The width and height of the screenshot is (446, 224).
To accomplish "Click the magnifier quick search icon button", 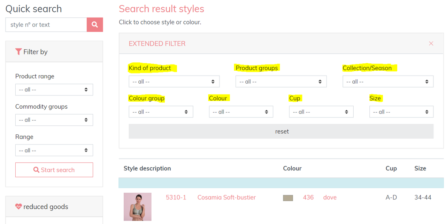I will pyautogui.click(x=95, y=25).
